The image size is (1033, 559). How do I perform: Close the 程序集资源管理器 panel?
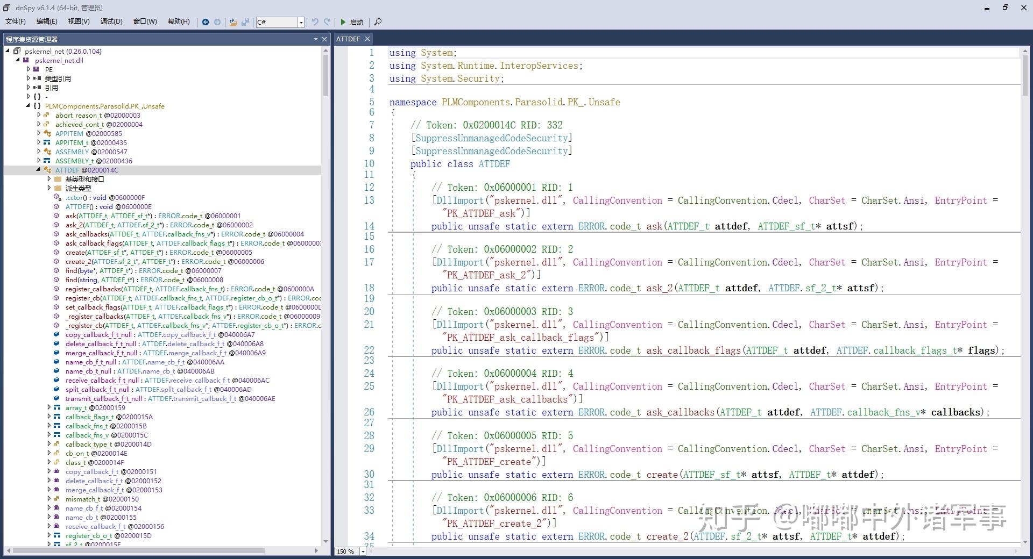(x=324, y=39)
